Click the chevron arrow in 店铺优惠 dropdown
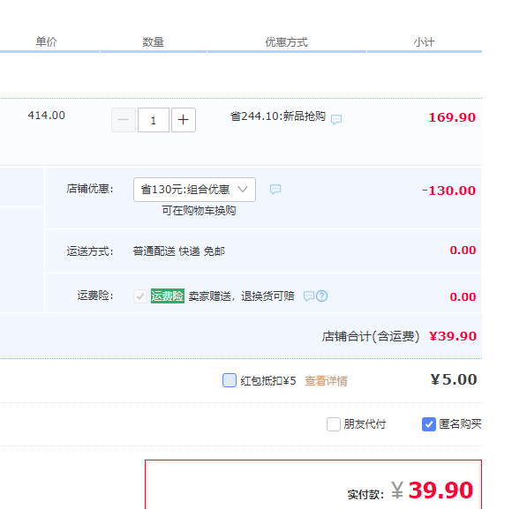 [242, 189]
